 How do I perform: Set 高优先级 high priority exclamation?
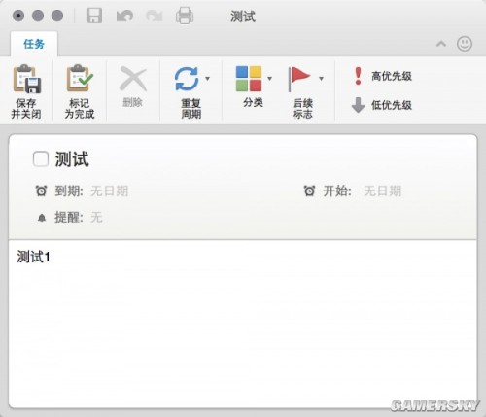pyautogui.click(x=358, y=76)
